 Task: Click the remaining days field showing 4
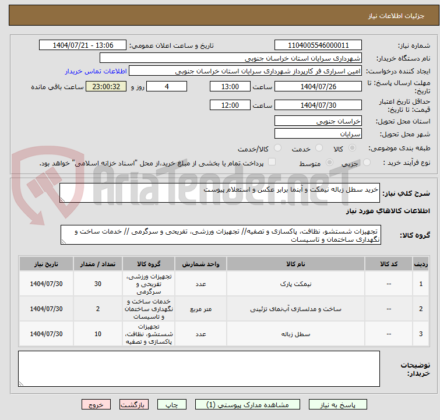coord(167,86)
